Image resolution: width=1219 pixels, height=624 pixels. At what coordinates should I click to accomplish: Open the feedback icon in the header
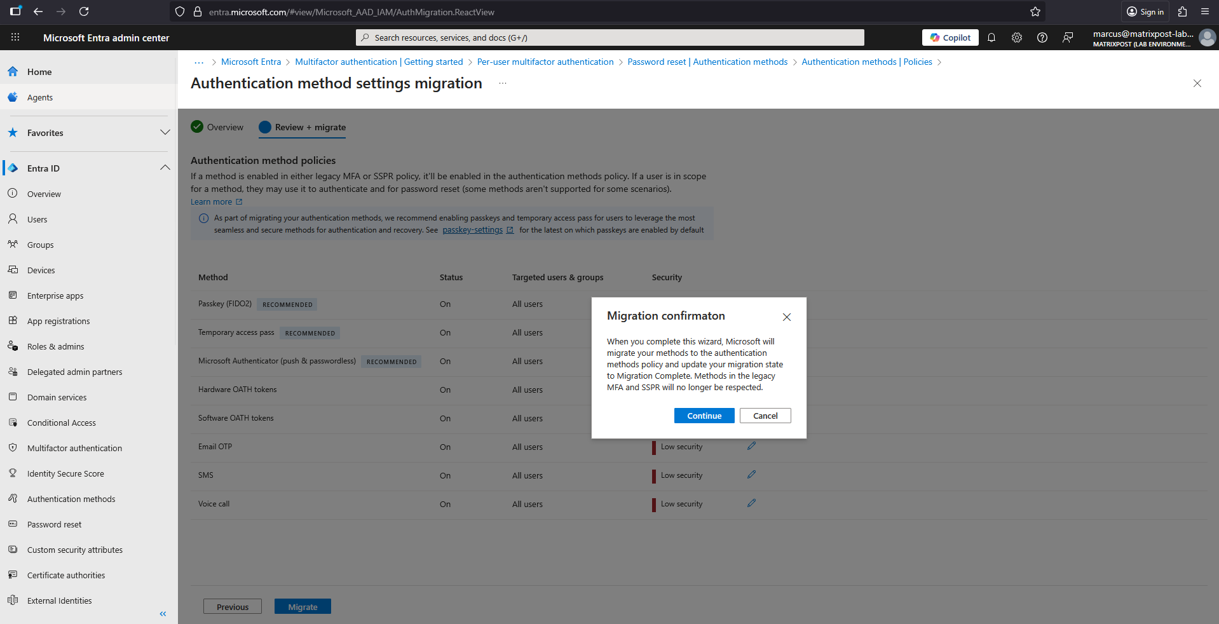1068,37
